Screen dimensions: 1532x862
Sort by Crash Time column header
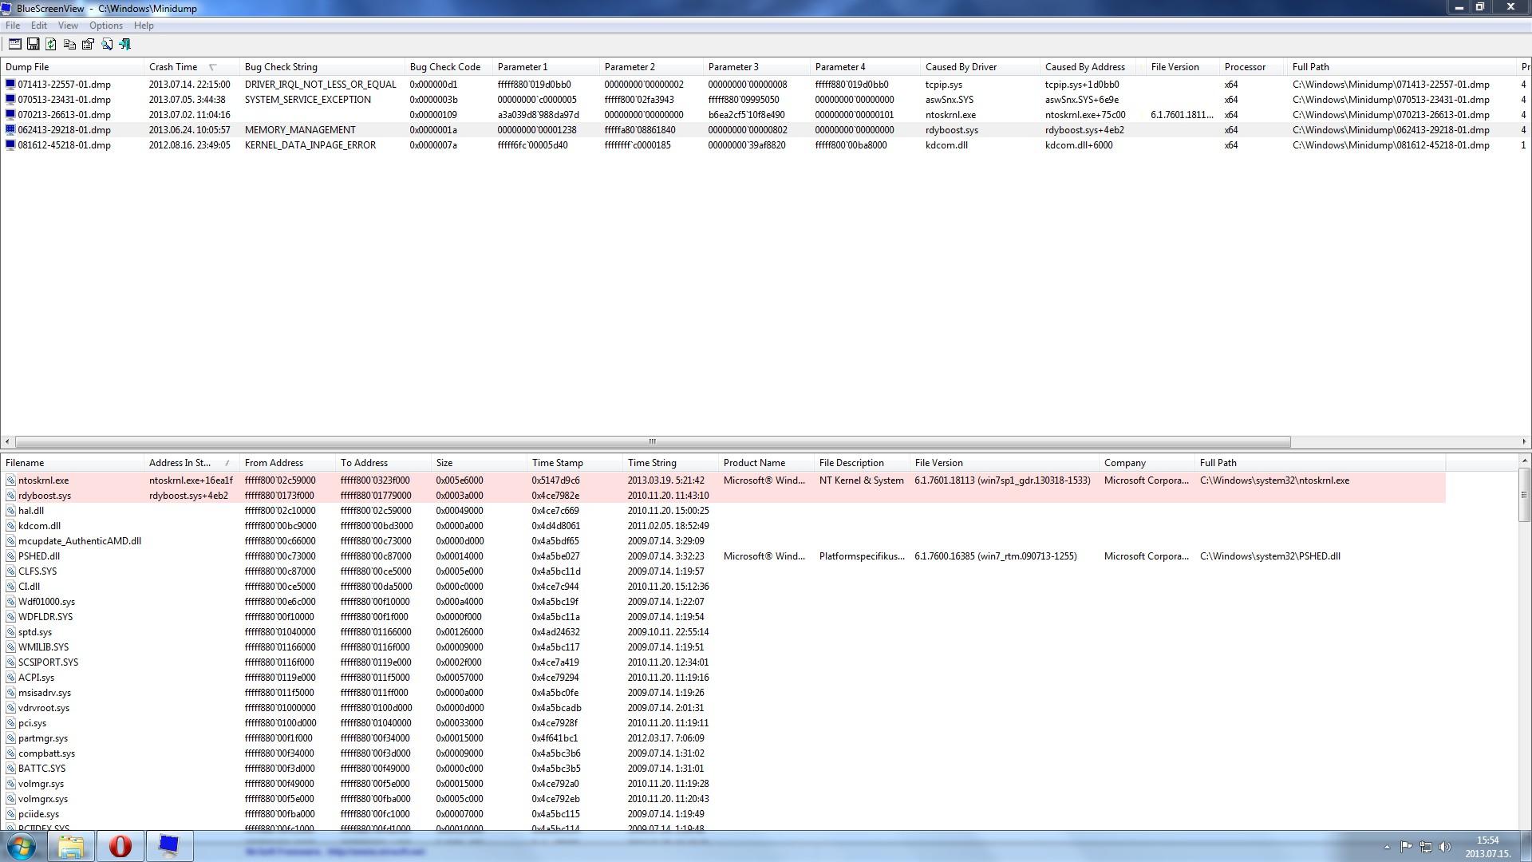191,67
